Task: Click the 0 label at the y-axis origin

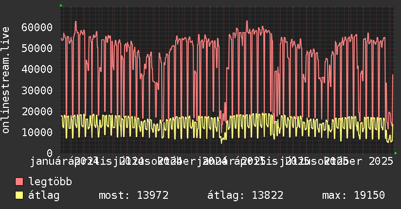Action: (x=50, y=153)
